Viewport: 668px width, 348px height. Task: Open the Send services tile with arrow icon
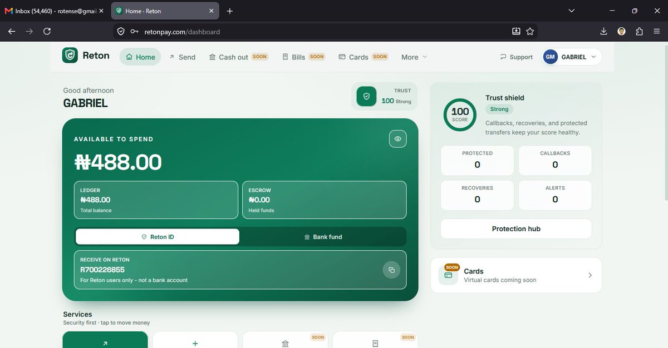click(105, 340)
